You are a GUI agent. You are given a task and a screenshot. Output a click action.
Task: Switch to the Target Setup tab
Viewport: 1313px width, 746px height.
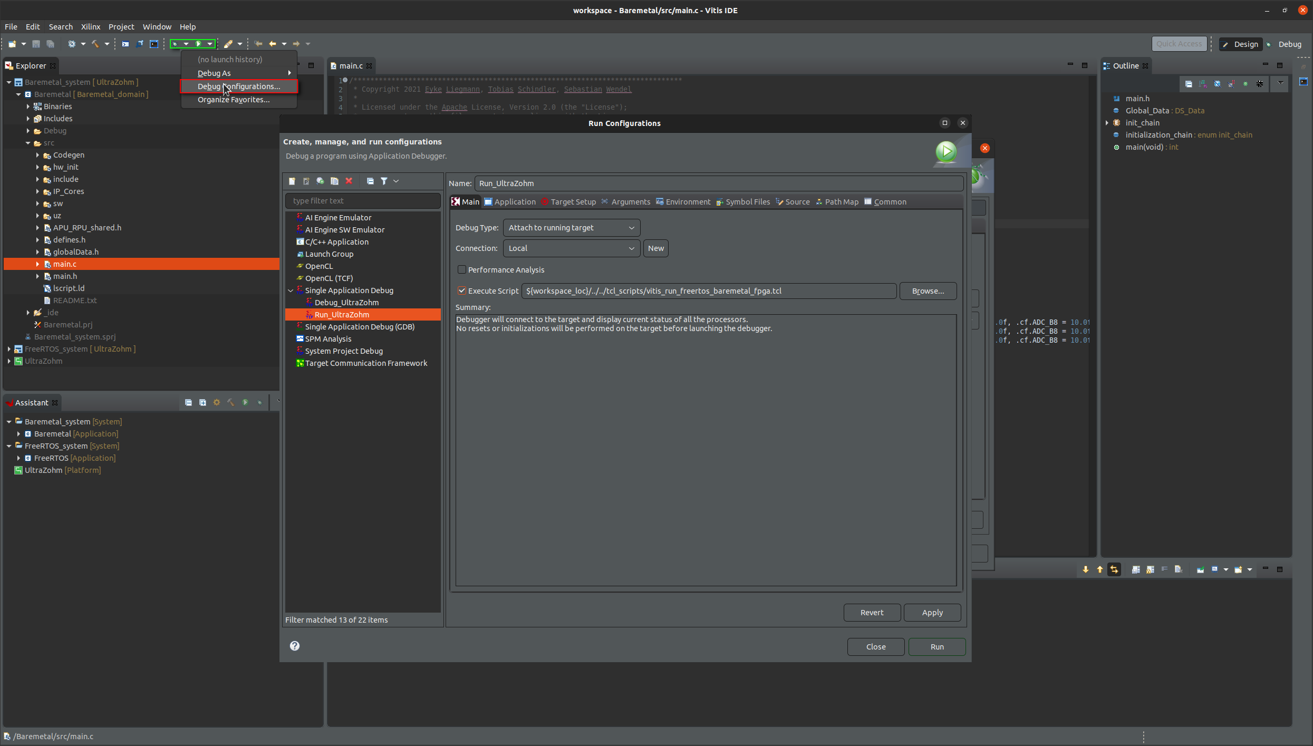(x=572, y=201)
